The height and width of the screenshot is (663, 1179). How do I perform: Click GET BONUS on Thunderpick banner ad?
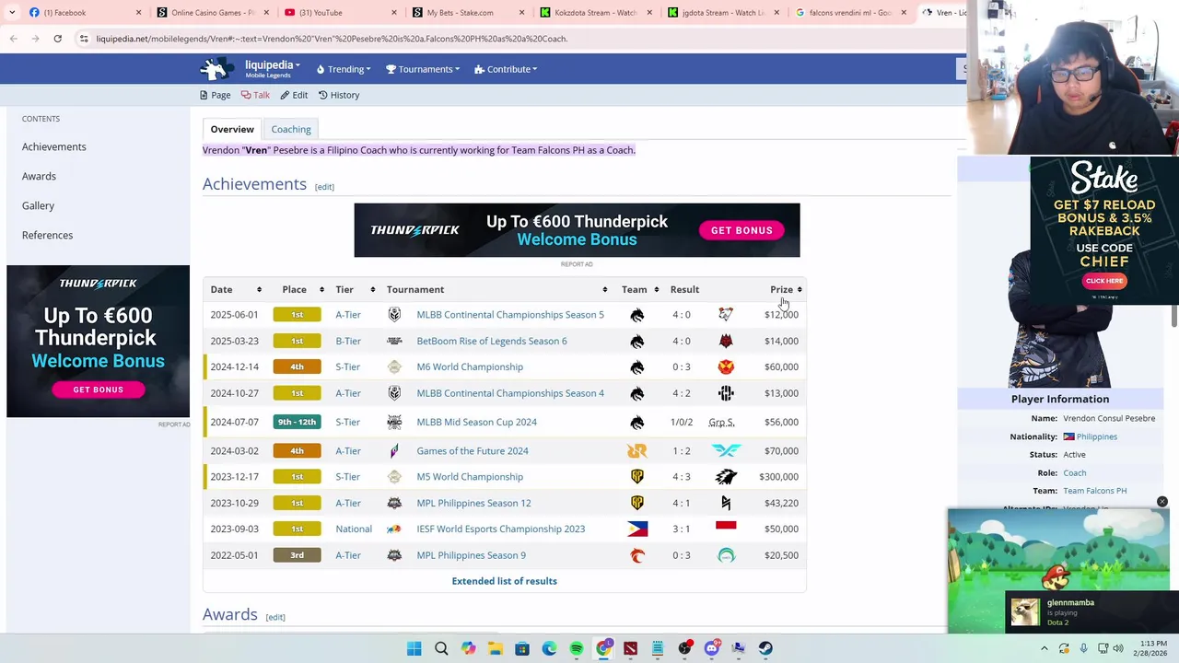741,230
